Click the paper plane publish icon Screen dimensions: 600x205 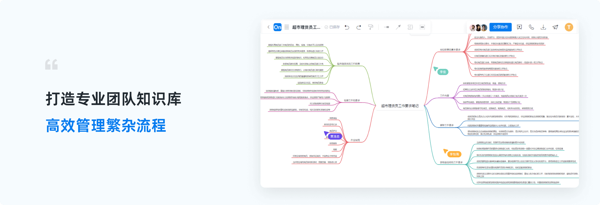555,27
